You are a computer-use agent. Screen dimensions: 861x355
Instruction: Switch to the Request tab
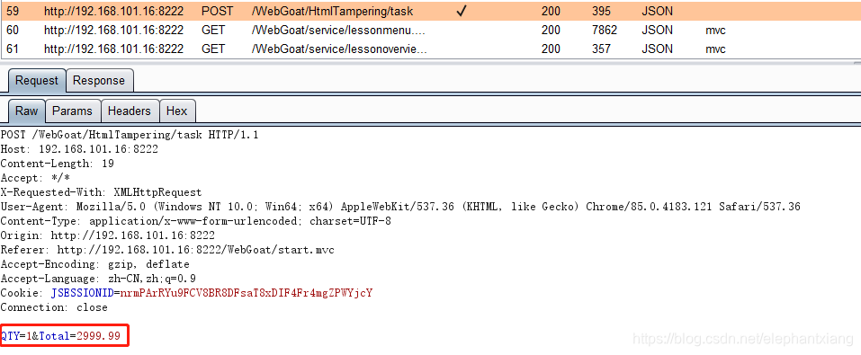pos(37,81)
